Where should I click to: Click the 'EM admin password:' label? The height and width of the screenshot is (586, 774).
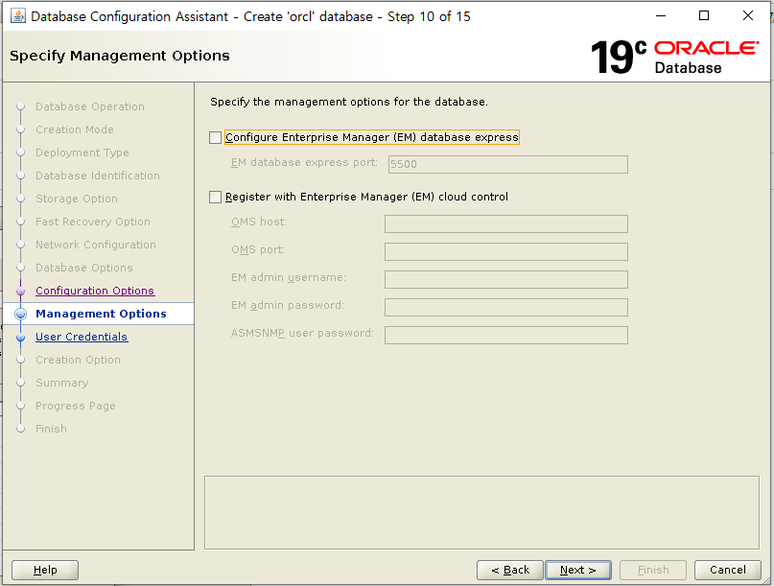point(288,305)
